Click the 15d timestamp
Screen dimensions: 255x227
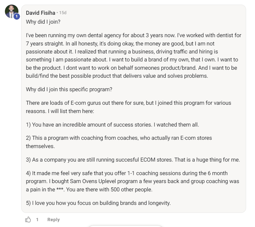click(63, 13)
